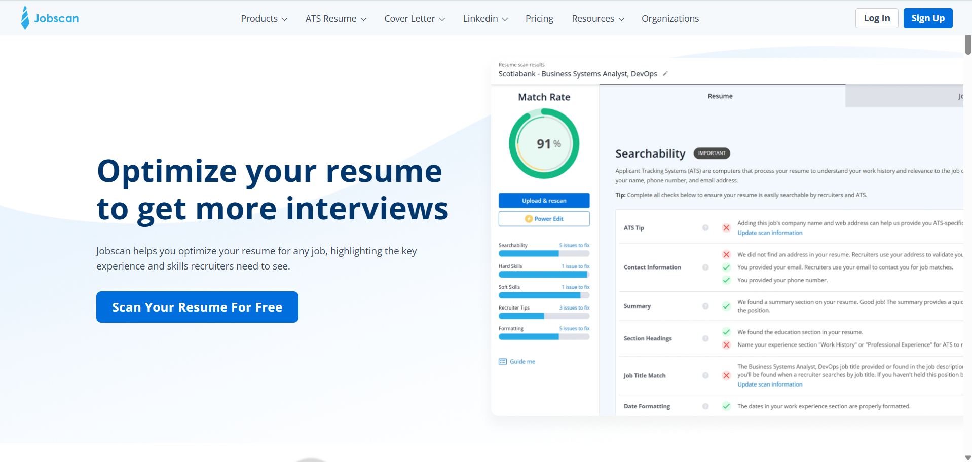Click the 91% match rate gauge
The image size is (972, 462).
pyautogui.click(x=544, y=144)
